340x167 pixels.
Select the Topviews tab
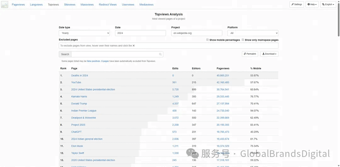[x=53, y=4]
